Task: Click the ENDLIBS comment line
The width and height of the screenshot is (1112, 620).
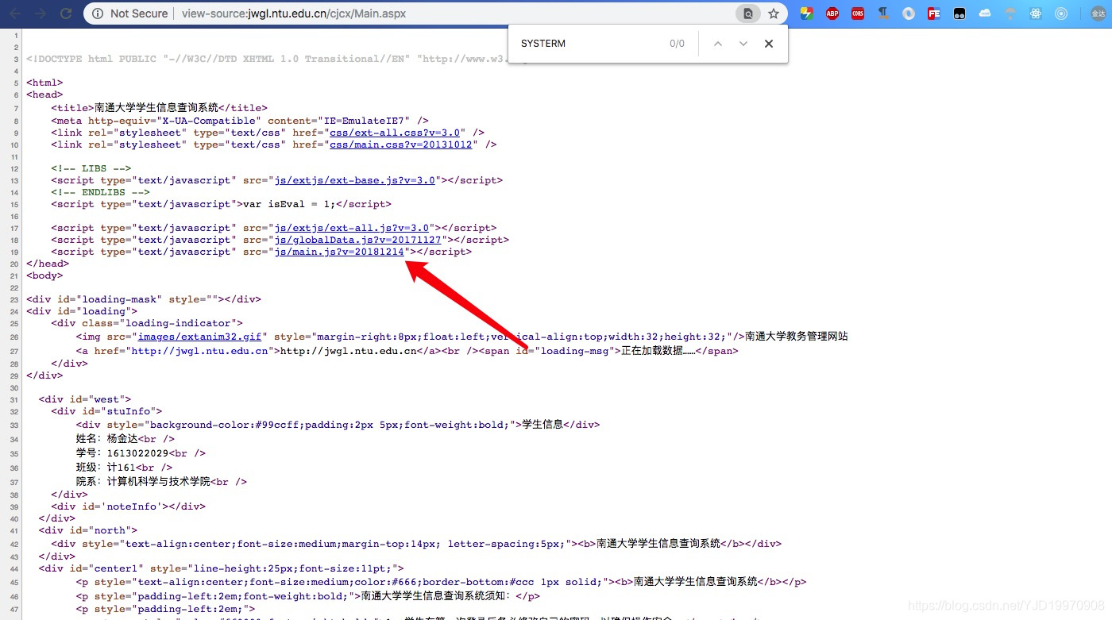Action: (x=100, y=192)
